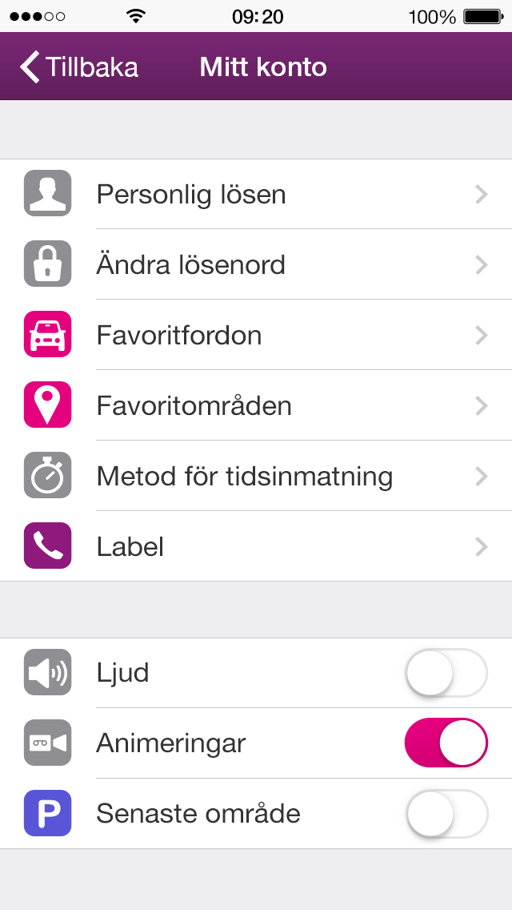The image size is (512, 910).
Task: Tap the speaker icon next to Ljud
Action: [x=48, y=673]
